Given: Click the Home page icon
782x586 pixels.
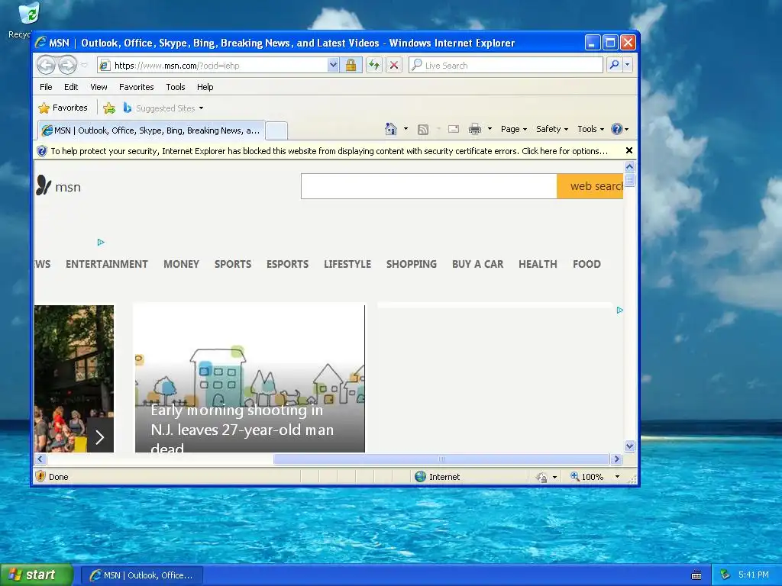Looking at the screenshot, I should [x=390, y=129].
